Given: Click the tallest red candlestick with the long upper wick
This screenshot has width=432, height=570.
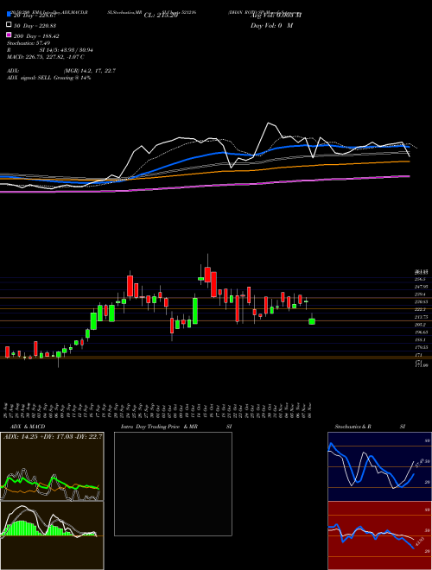Looking at the screenshot, I should [207, 275].
